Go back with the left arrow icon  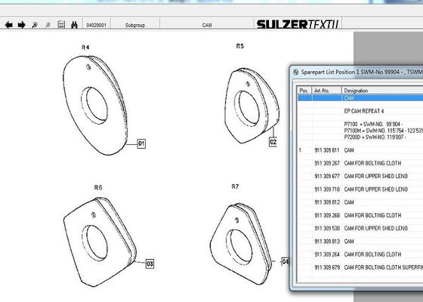click(x=9, y=25)
